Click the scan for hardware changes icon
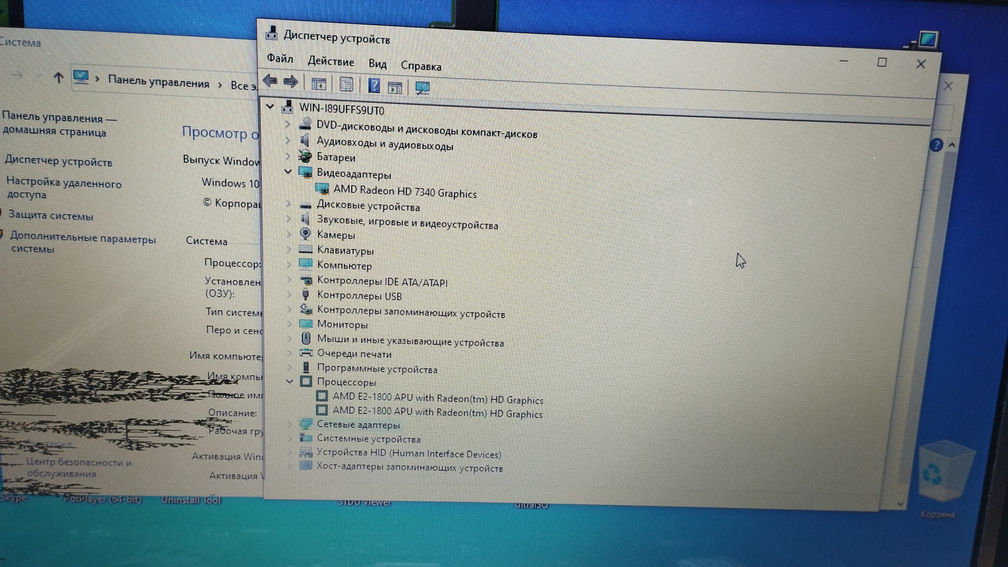Viewport: 1008px width, 567px height. coord(423,87)
